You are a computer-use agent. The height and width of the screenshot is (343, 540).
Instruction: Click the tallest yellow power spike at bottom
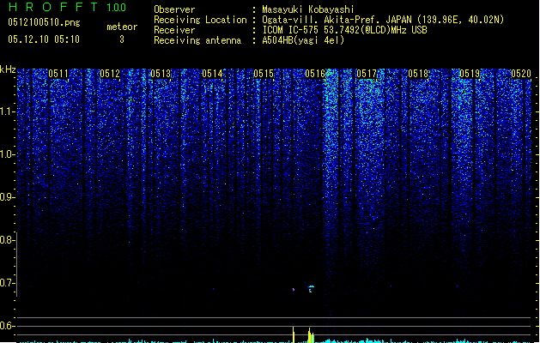pyautogui.click(x=294, y=334)
